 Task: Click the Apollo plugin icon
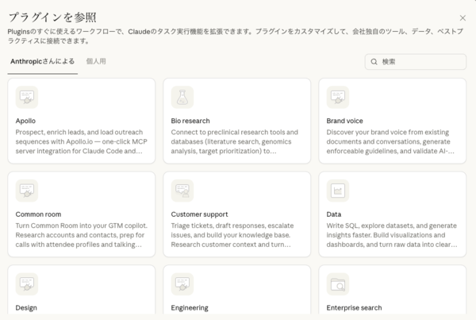pyautogui.click(x=27, y=98)
